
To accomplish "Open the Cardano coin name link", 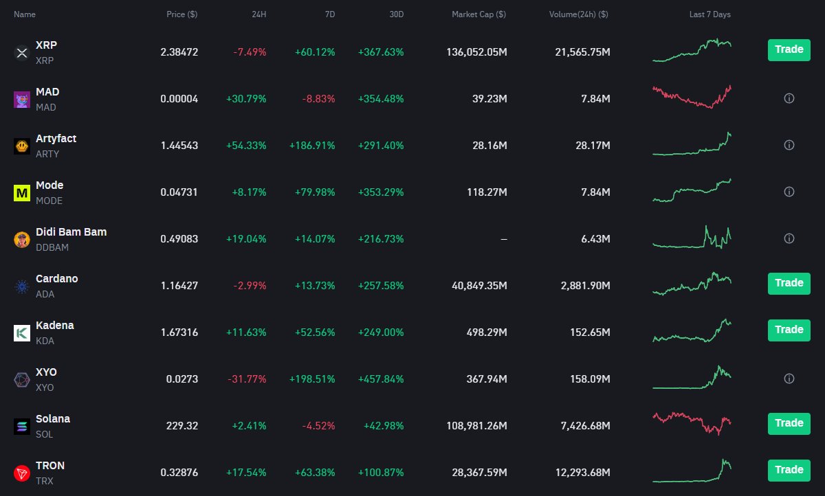I will coord(57,278).
